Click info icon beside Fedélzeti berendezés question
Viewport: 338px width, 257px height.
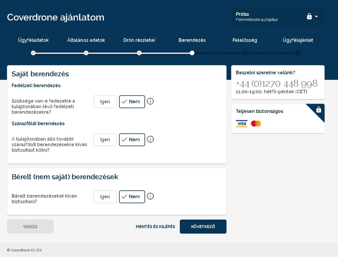click(x=150, y=102)
